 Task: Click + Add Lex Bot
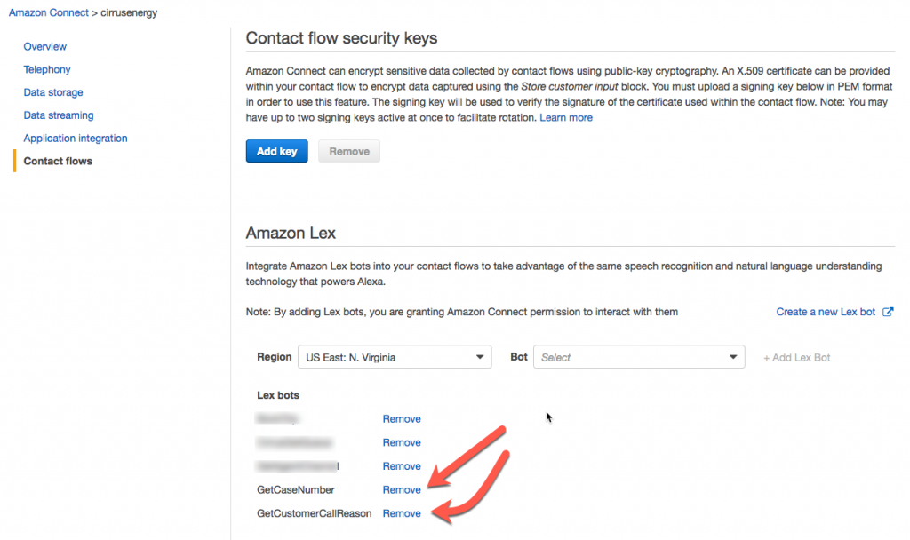tap(796, 358)
